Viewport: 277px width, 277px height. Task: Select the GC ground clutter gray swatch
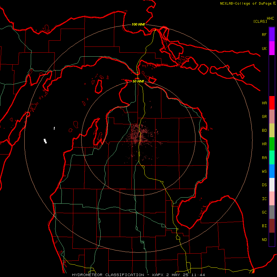point(272,212)
